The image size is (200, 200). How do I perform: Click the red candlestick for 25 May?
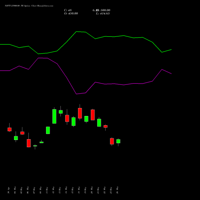[112, 141]
